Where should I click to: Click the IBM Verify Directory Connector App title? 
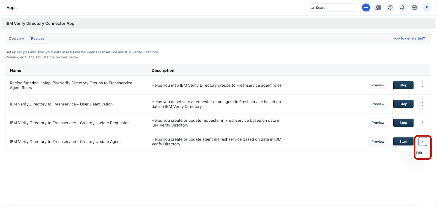point(40,23)
